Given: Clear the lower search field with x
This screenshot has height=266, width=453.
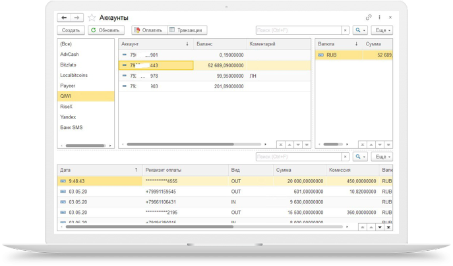Looking at the screenshot, I should pyautogui.click(x=346, y=157).
